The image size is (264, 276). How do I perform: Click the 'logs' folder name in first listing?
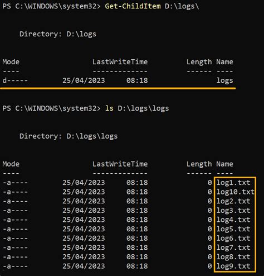[224, 80]
